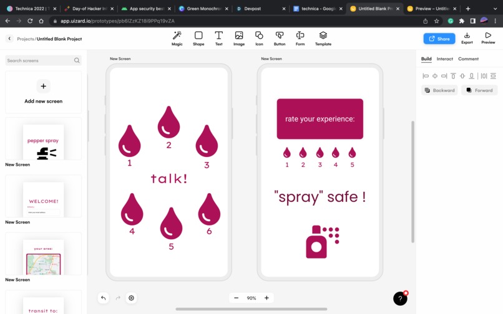This screenshot has height=314, width=503.
Task: Select the Text tool
Action: coord(219,39)
